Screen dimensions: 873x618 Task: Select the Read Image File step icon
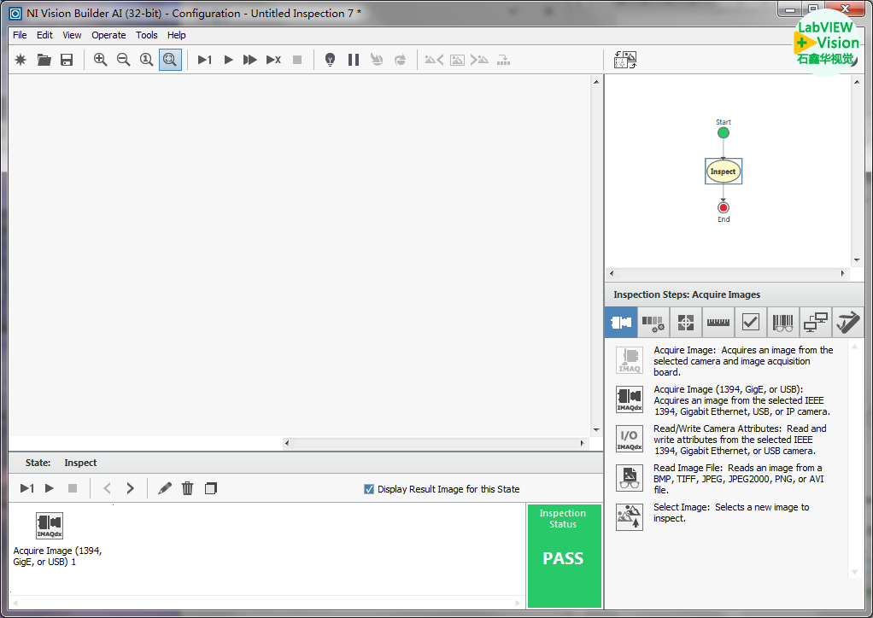[x=630, y=478]
